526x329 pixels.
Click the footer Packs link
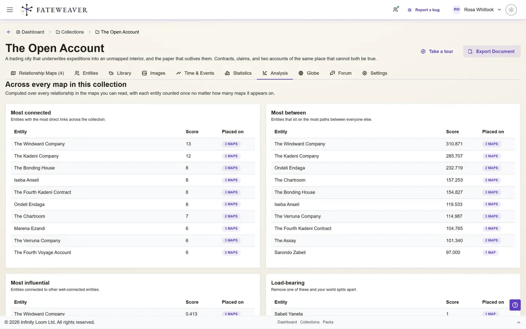328,322
